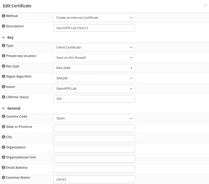
Task: Open the Type dropdown showing Client Certificate
Action: pos(94,47)
